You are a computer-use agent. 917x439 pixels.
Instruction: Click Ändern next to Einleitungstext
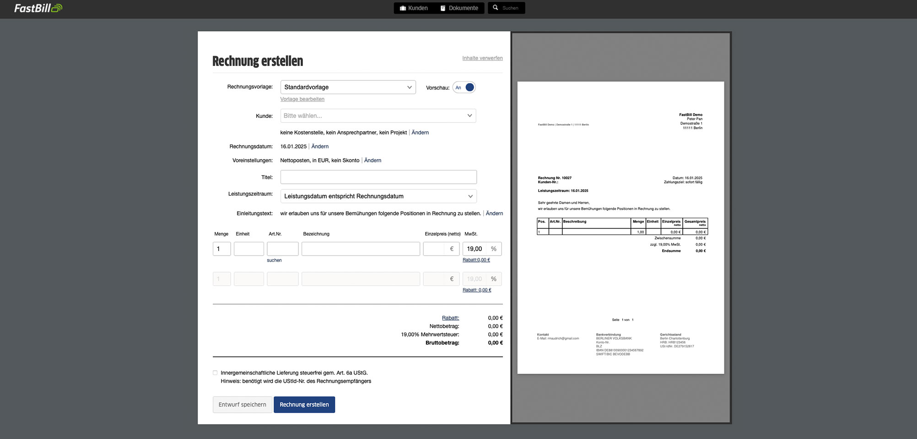pos(494,214)
